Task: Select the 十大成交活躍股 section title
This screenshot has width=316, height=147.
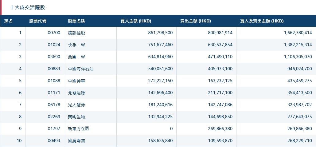Action: click(x=27, y=7)
